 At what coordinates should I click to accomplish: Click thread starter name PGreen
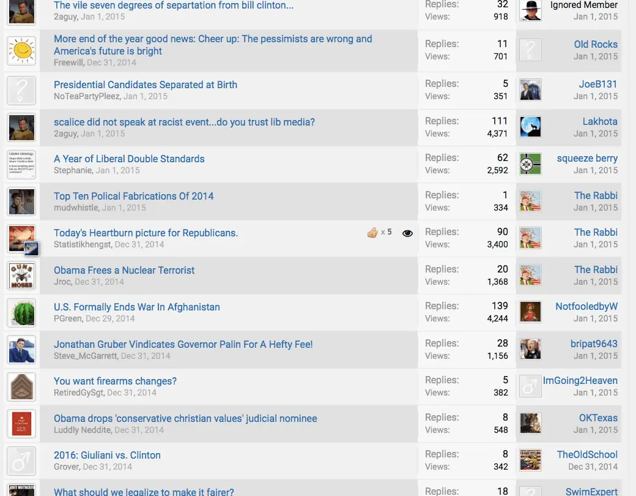(x=68, y=318)
